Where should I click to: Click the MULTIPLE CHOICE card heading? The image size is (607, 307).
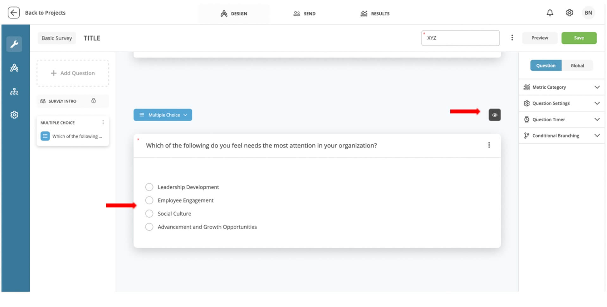[x=58, y=122]
